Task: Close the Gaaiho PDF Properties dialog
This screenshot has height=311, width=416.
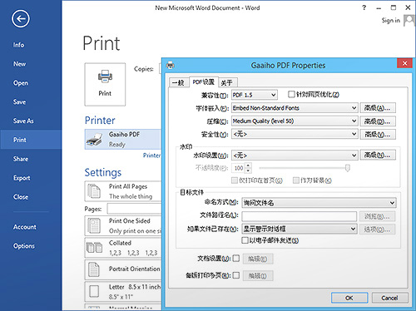Action: (x=404, y=63)
